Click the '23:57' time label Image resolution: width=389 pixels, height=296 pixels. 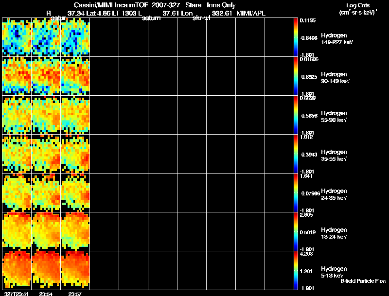tap(75, 294)
